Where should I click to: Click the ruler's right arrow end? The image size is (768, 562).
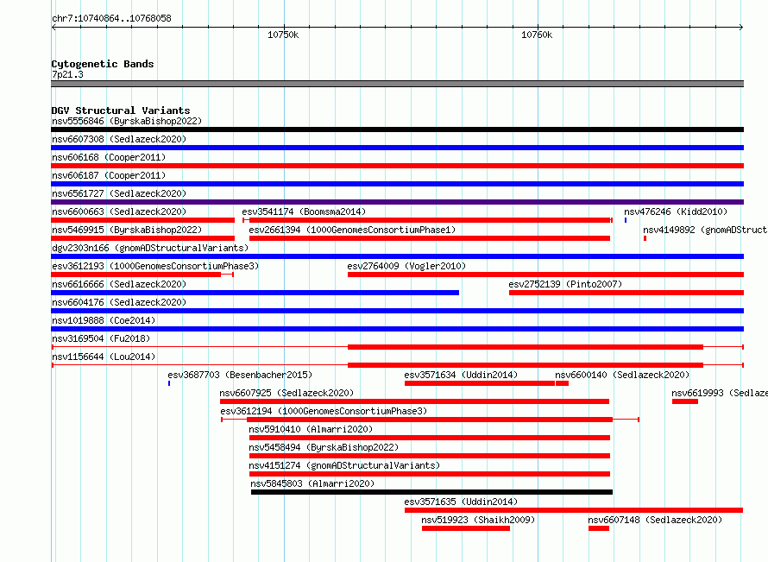(x=741, y=28)
